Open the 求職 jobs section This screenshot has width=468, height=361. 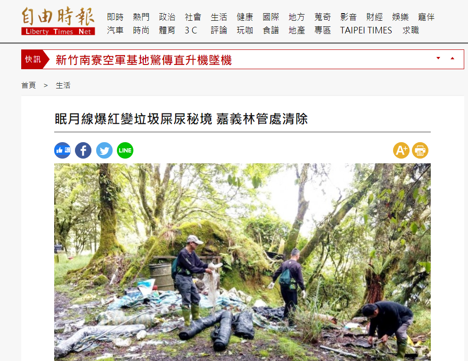[x=411, y=30]
